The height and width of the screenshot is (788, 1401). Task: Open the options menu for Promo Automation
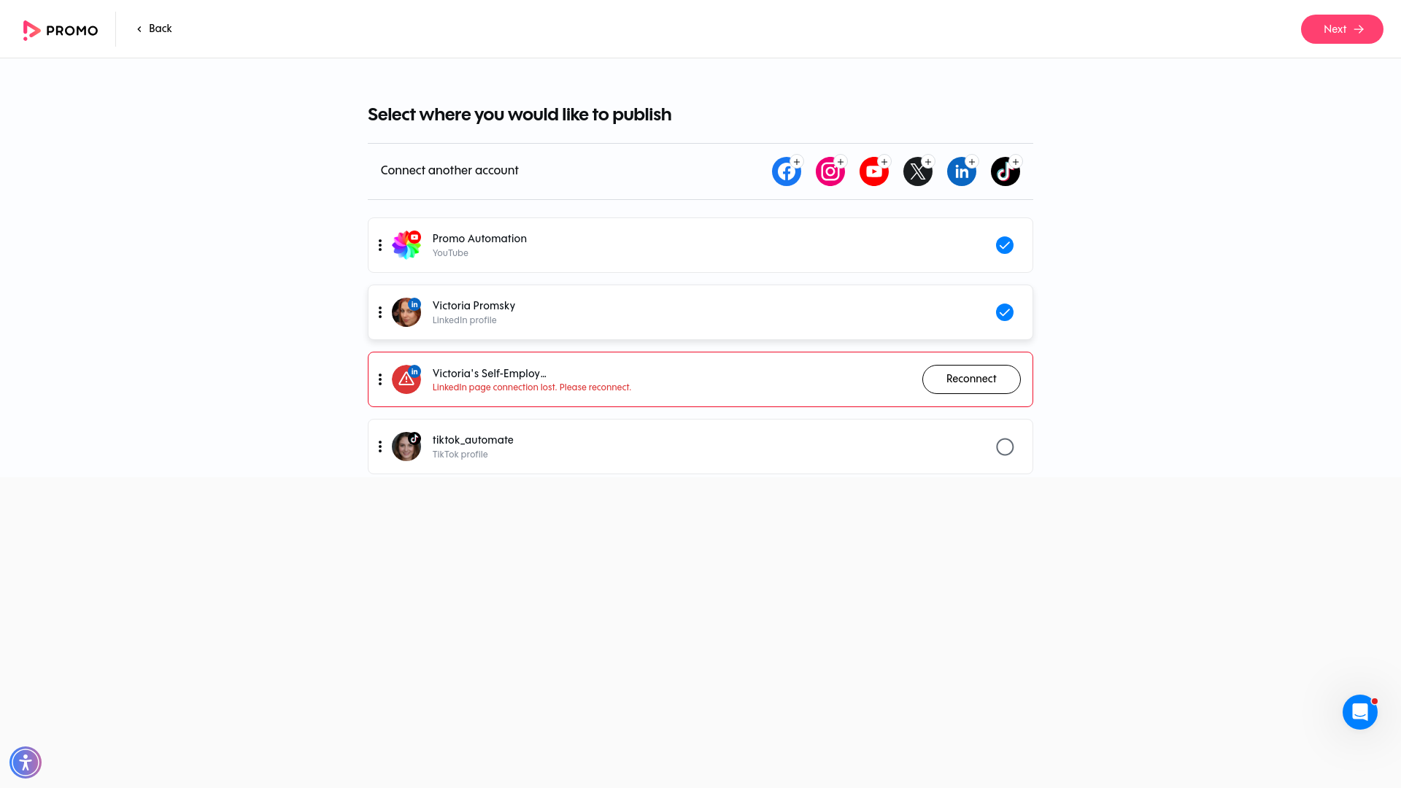pos(379,245)
